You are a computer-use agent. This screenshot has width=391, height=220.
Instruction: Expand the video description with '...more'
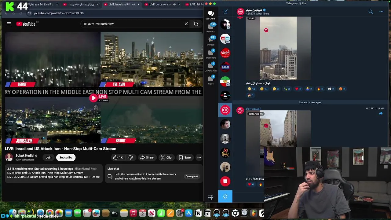[96, 177]
